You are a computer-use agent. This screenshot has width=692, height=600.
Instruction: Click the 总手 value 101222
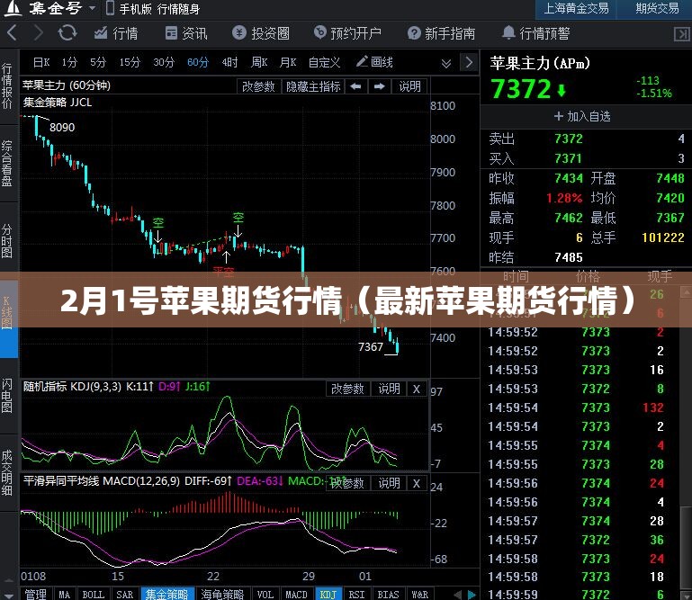tap(663, 237)
